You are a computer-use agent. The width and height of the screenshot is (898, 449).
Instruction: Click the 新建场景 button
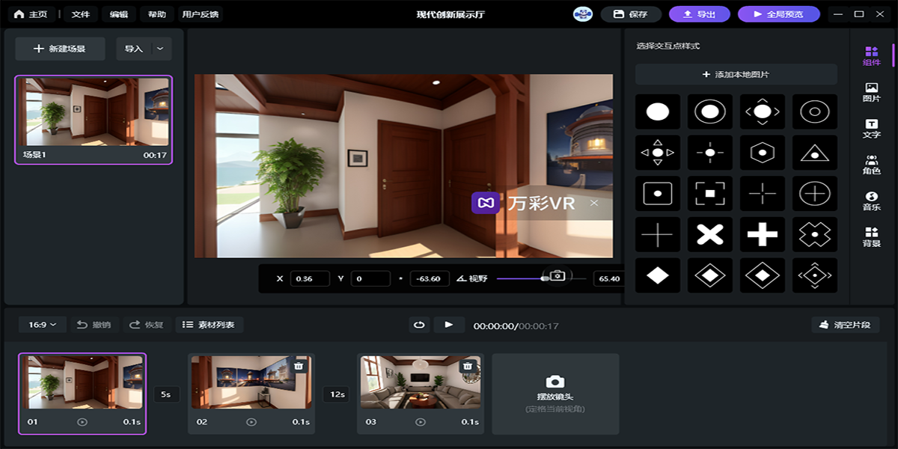click(60, 49)
